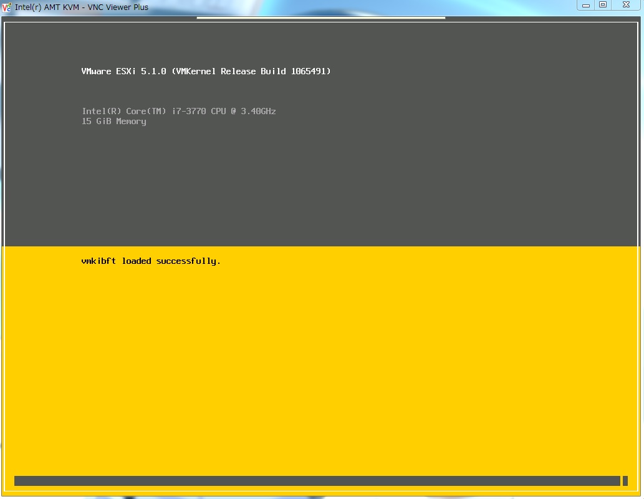
Task: Click the hidden VNC toolbar strip at top
Action: click(321, 17)
